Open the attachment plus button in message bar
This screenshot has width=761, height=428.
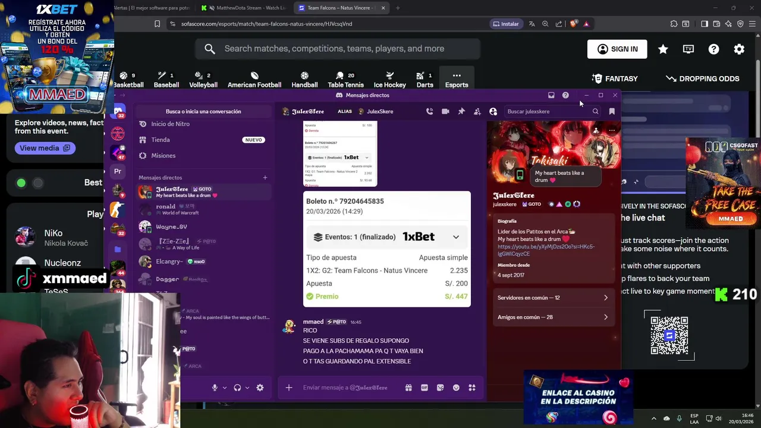tap(289, 388)
